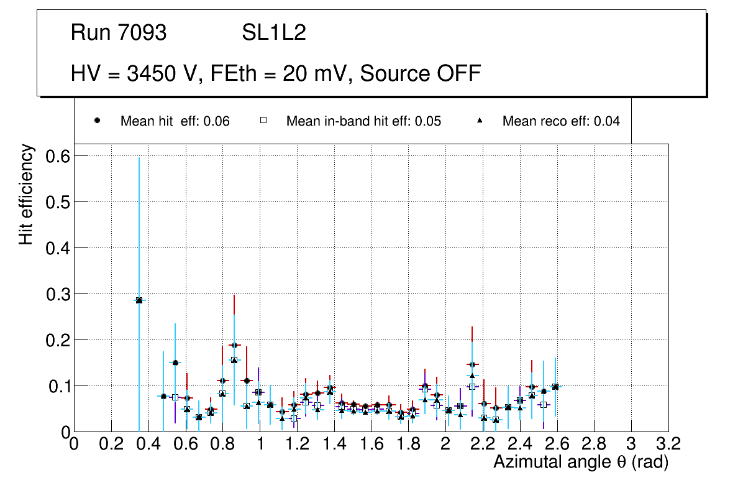Screen dimensions: 743x480
Task: Click the open square legend marker
Action: [263, 121]
